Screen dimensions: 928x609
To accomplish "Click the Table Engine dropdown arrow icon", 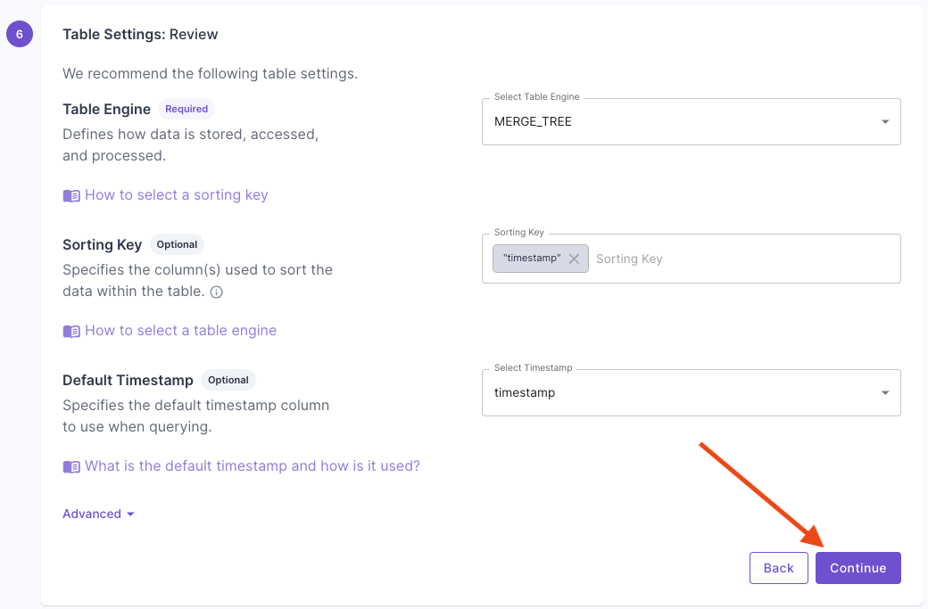I will point(884,121).
